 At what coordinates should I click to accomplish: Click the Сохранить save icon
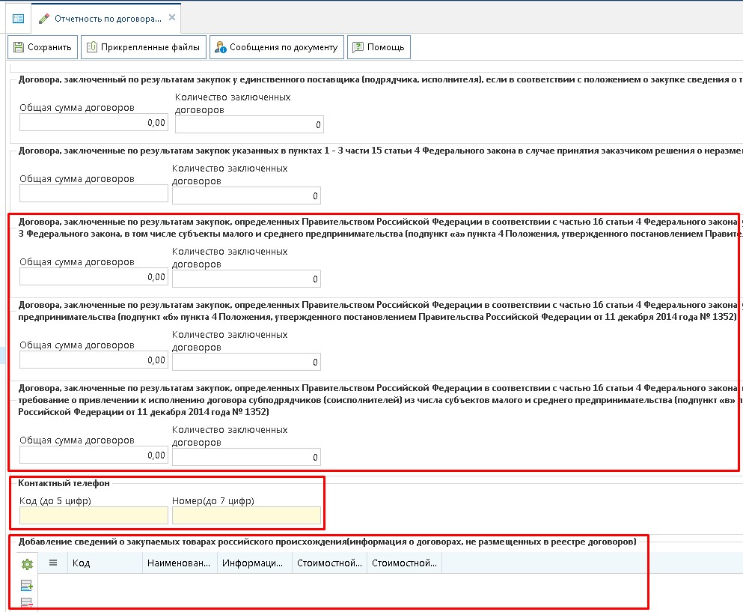(x=17, y=46)
